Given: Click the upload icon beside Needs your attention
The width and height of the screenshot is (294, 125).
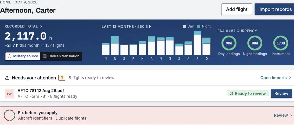Looking at the screenshot, I should 7,78.
